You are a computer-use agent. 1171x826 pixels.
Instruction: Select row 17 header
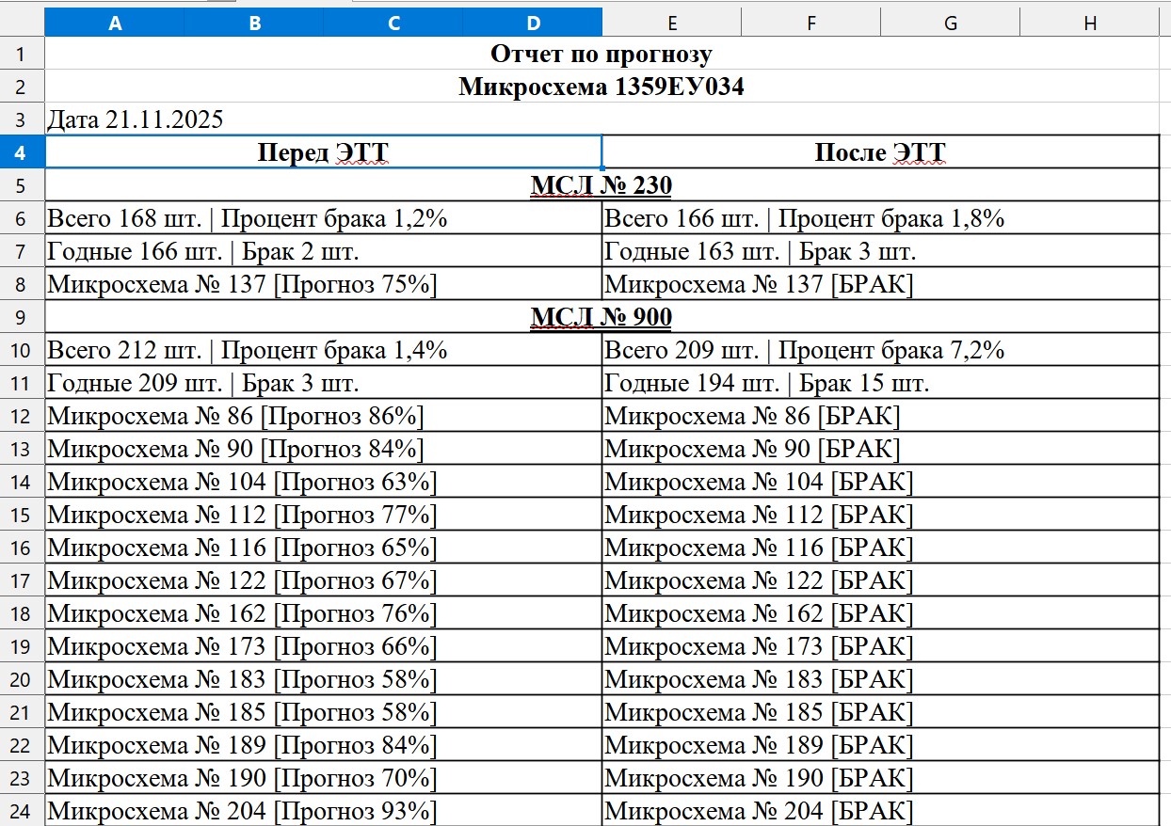tap(23, 580)
